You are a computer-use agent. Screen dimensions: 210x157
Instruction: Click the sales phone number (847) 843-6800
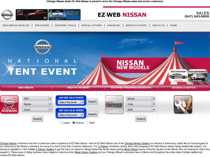tap(197, 16)
